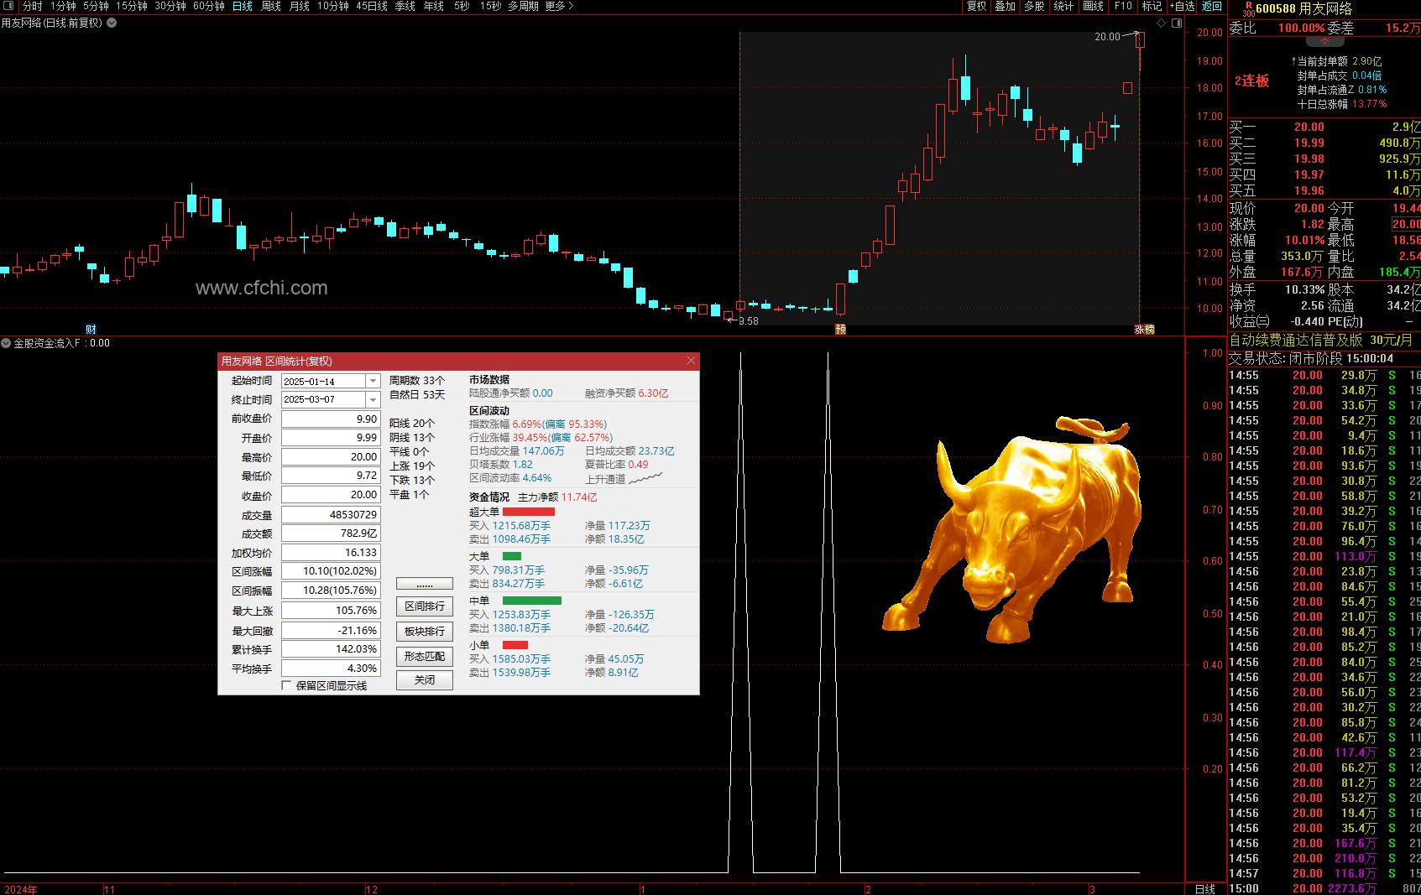Image resolution: width=1421 pixels, height=895 pixels.
Task: Click the 小单 red bar
Action: click(x=515, y=645)
